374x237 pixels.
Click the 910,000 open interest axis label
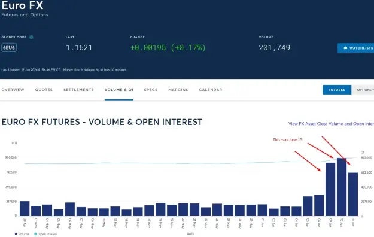click(367, 158)
